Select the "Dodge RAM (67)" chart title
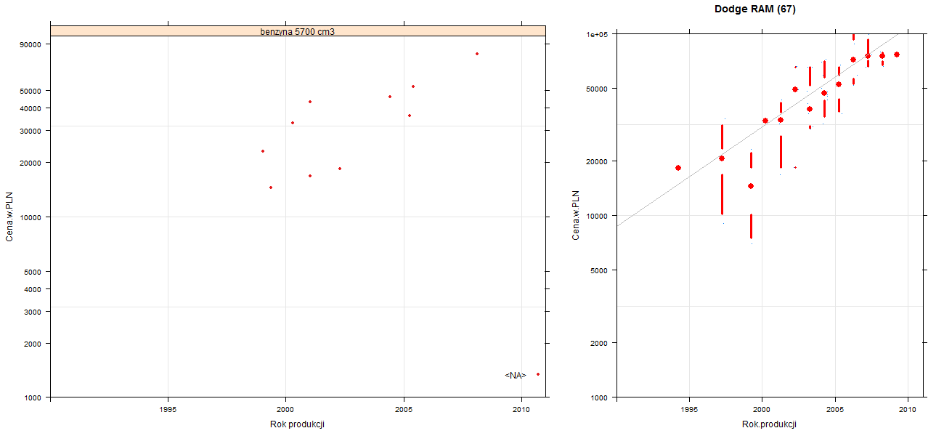 click(x=756, y=9)
